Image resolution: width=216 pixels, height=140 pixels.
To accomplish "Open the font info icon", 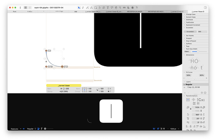I will point(20,8).
